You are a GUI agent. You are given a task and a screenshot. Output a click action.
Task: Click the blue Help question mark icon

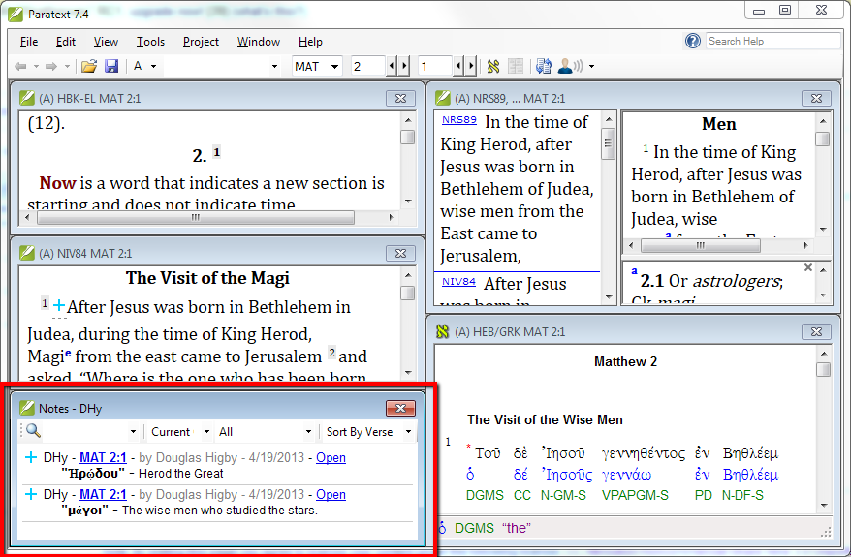[693, 41]
